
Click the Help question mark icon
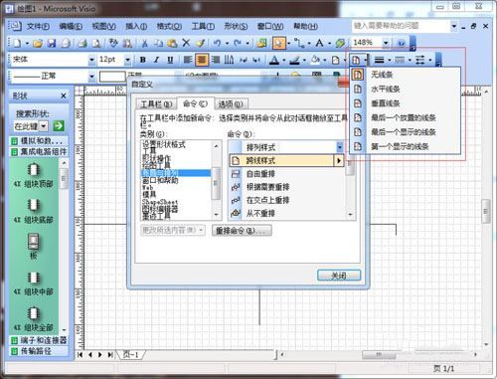coord(401,43)
